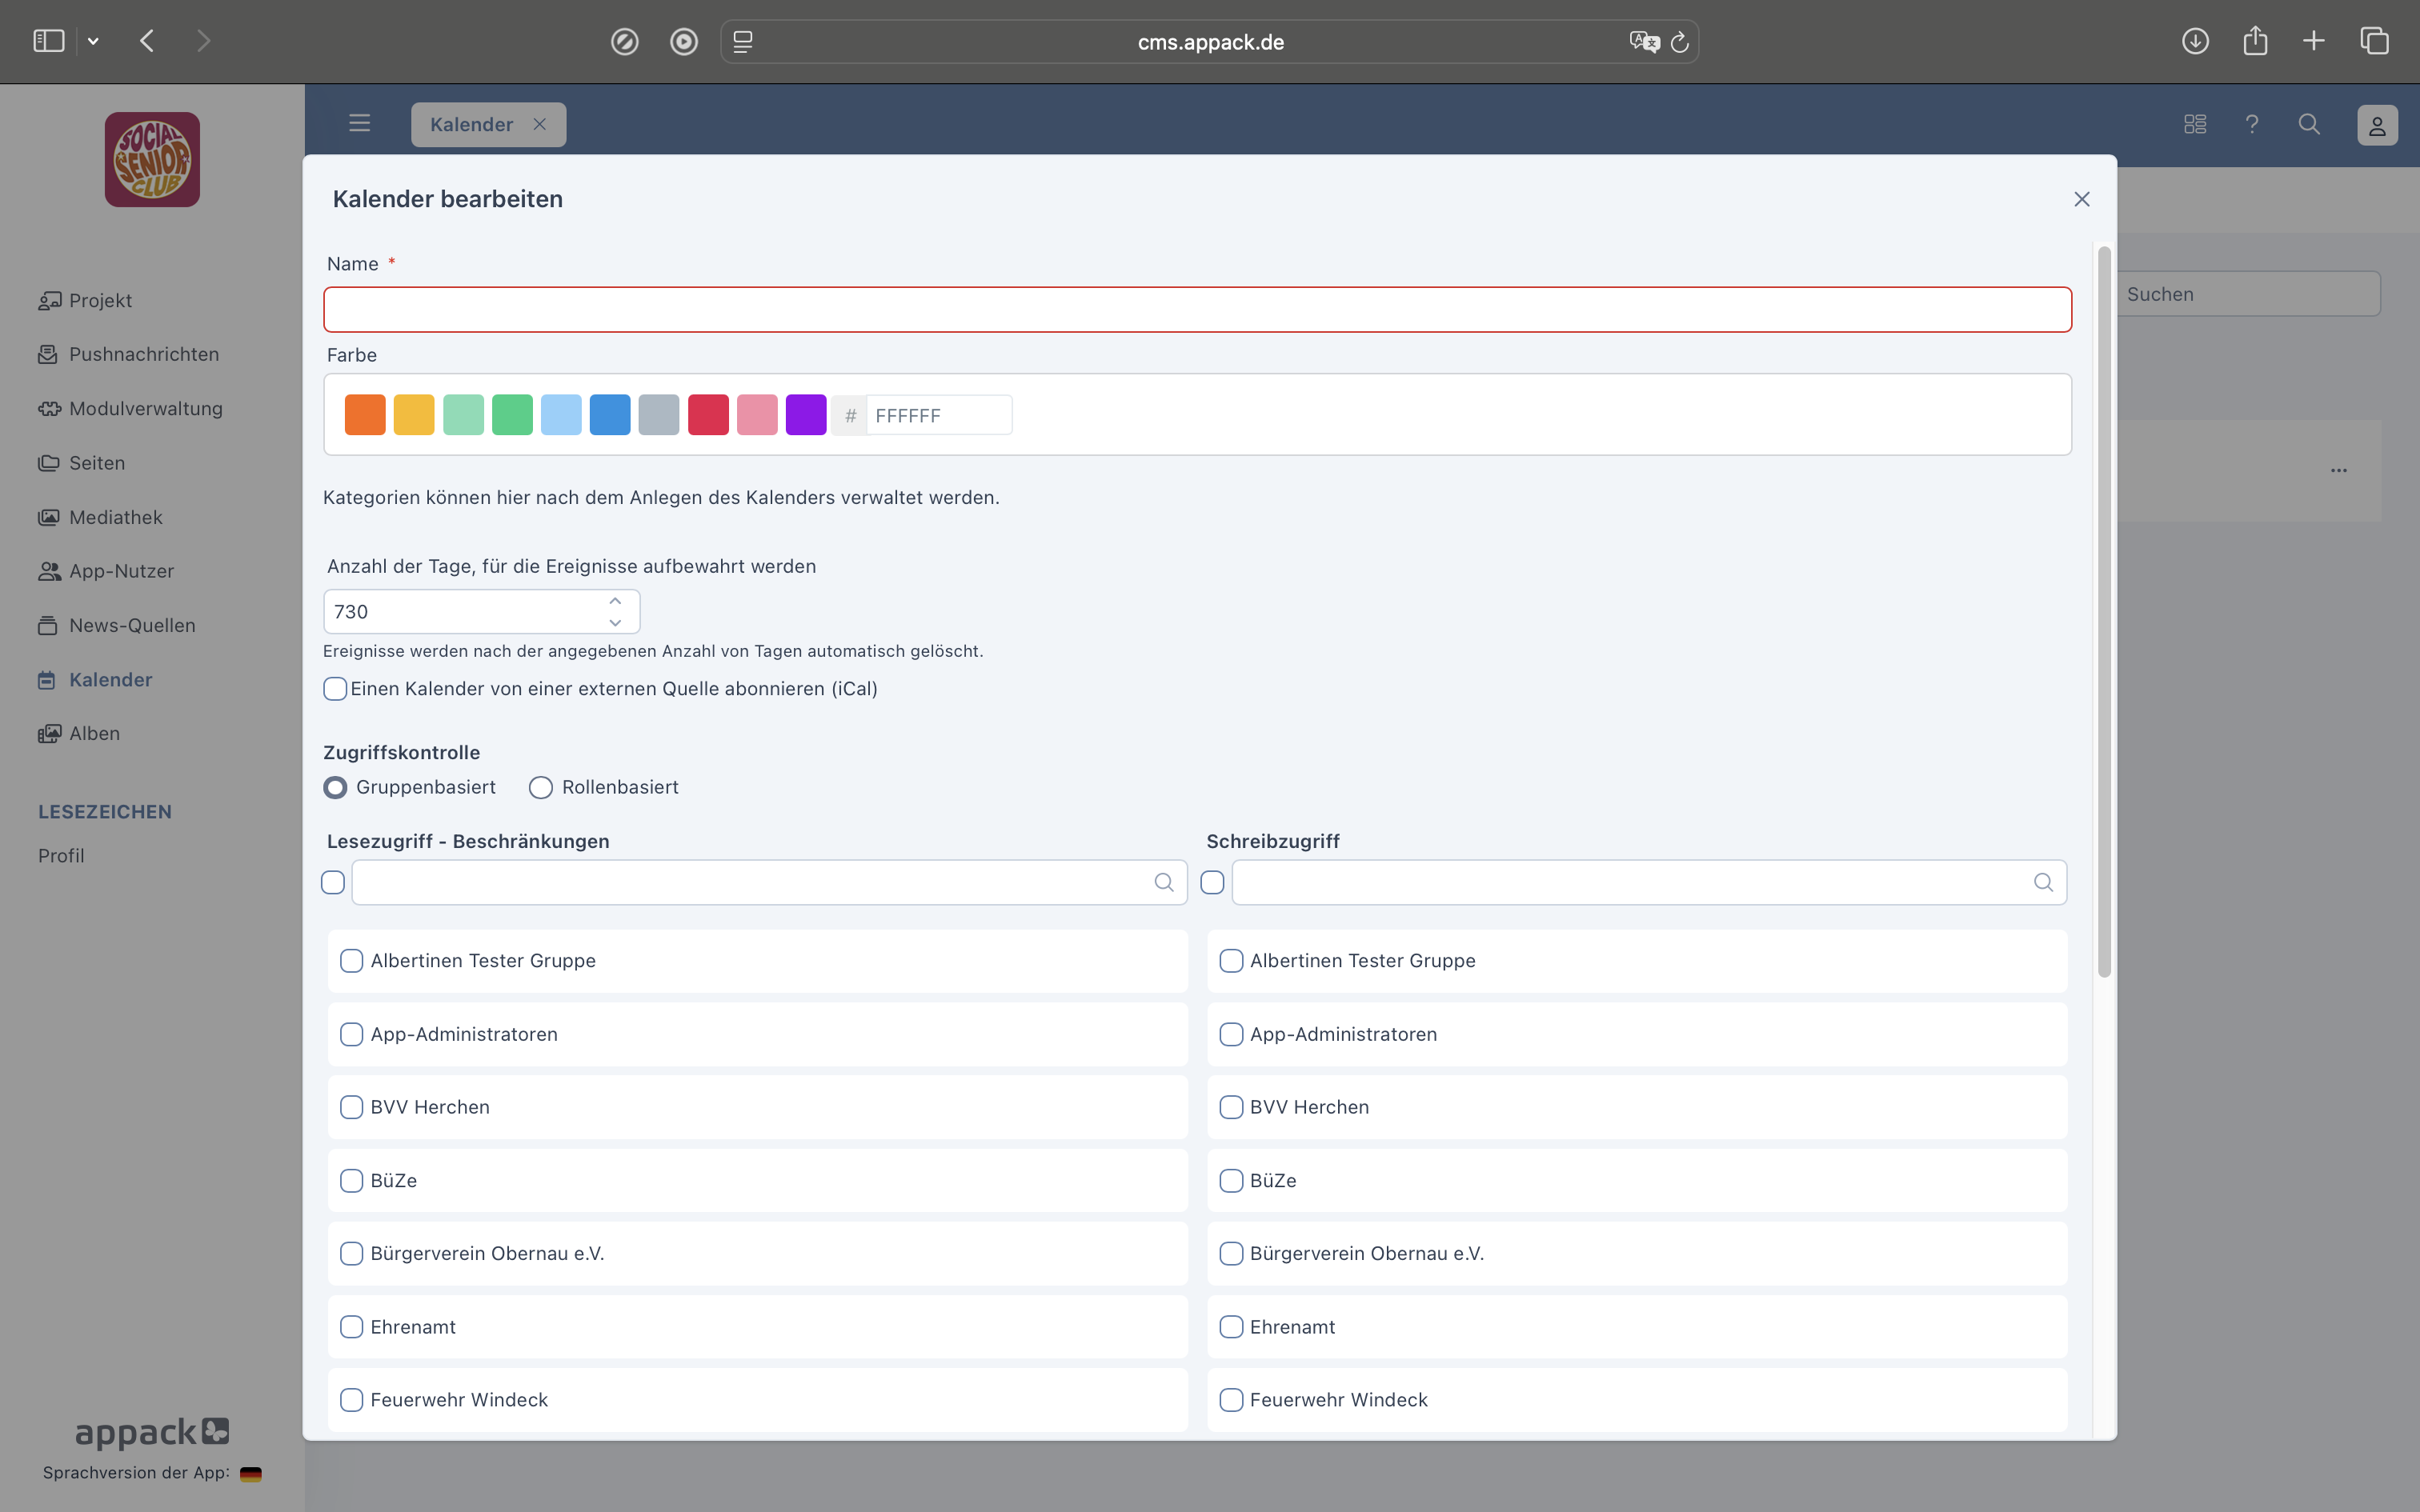Close the Kalender tab
Viewport: 2420px width, 1512px height.
tap(540, 124)
